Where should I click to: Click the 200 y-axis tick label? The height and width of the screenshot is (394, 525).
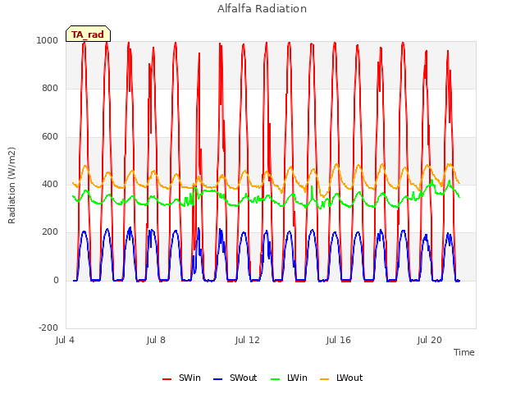coord(50,231)
